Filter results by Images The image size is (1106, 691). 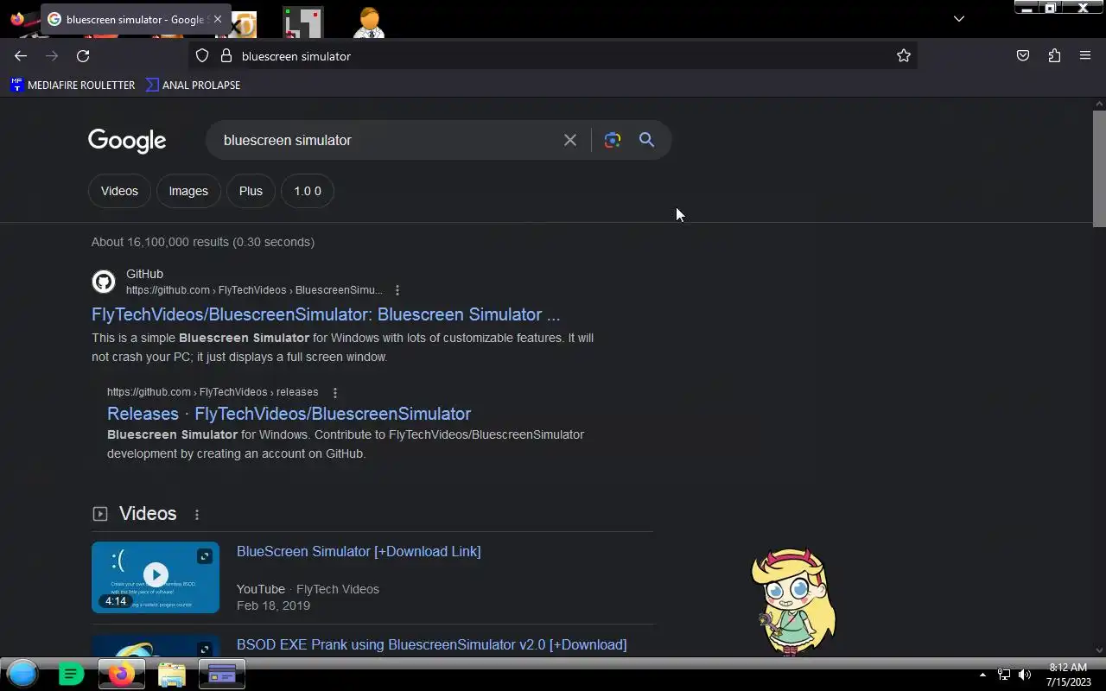pos(188,191)
